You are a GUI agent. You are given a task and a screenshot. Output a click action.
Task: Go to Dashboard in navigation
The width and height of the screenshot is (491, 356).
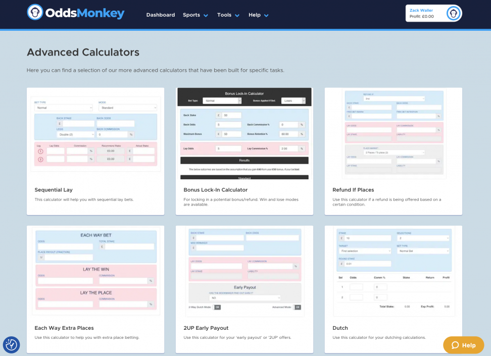tap(161, 15)
